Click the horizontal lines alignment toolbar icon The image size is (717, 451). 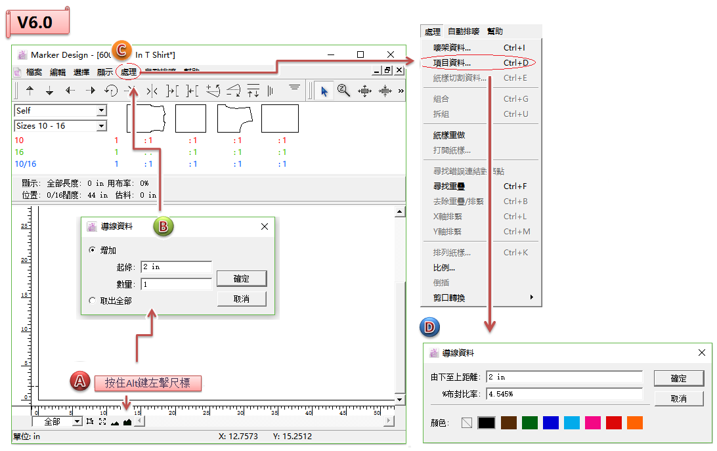click(295, 88)
